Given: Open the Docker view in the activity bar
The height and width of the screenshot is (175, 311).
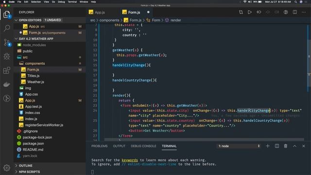Looking at the screenshot, I should pos(7,84).
